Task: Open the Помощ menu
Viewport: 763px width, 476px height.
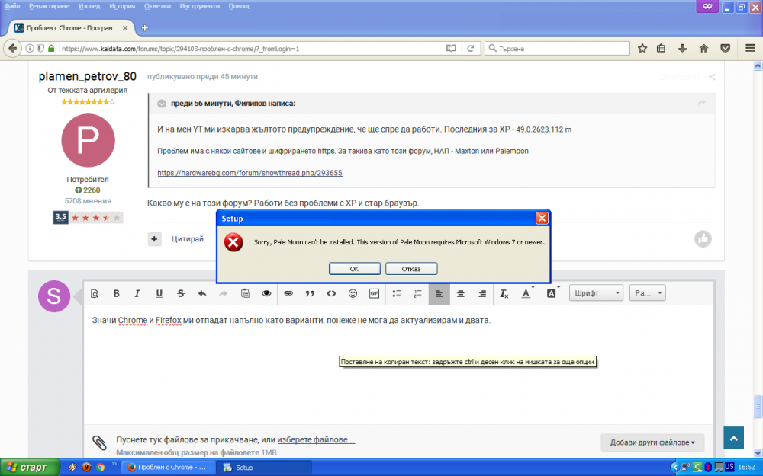Action: click(x=239, y=6)
